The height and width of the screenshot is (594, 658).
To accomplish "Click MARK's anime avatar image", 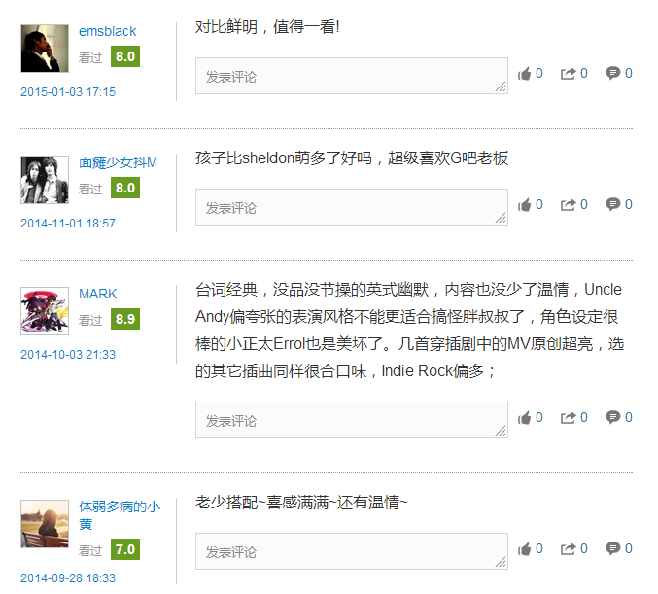I will pyautogui.click(x=45, y=311).
